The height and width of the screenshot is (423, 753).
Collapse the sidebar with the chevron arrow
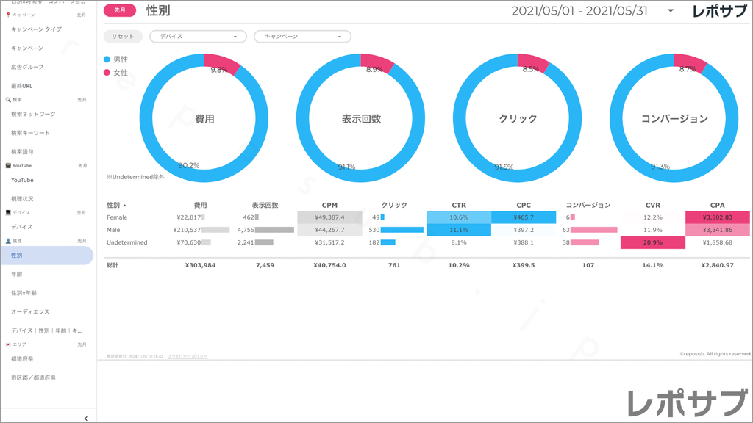coord(86,418)
